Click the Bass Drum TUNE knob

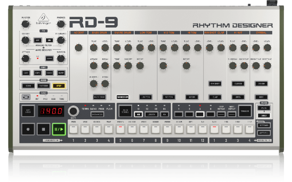(x=94, y=48)
